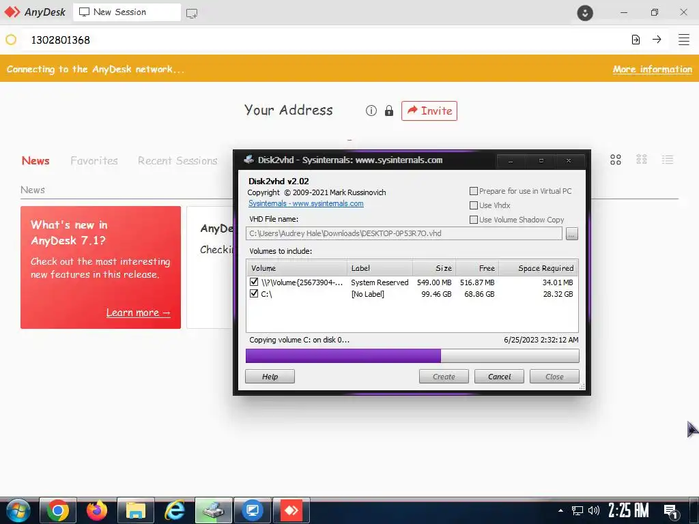The image size is (699, 524).
Task: Click the lock icon beside Your Address
Action: pyautogui.click(x=388, y=111)
